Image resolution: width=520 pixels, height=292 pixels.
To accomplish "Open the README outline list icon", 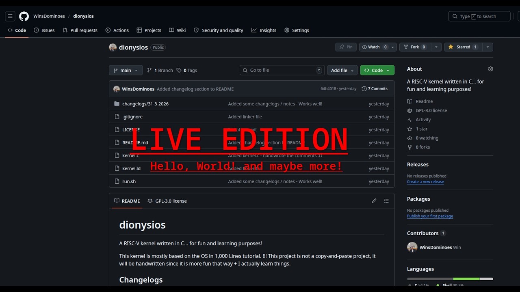I will click(386, 201).
